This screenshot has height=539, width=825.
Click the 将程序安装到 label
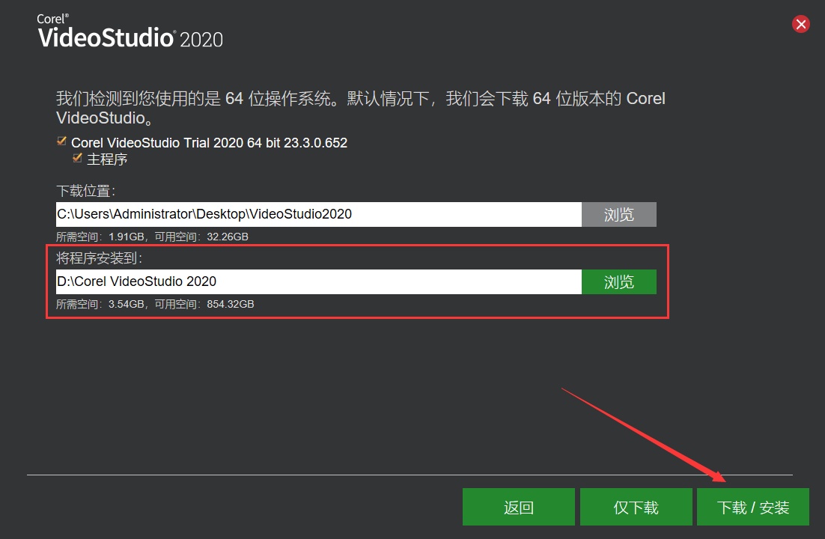(x=99, y=259)
